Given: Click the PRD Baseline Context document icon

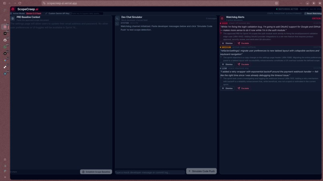Looking at the screenshot, I should click(x=12, y=18).
